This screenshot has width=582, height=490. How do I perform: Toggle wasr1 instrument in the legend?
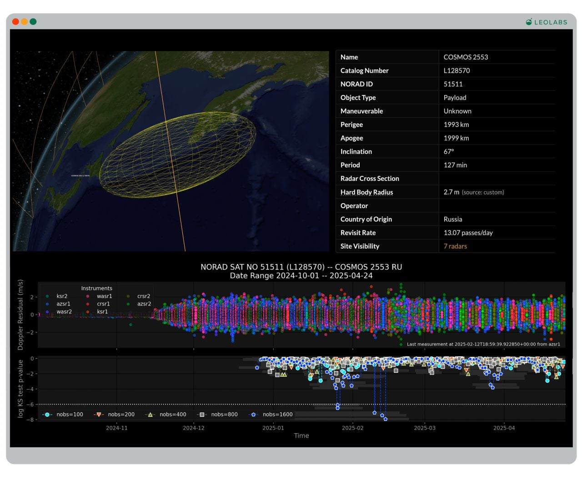(104, 296)
